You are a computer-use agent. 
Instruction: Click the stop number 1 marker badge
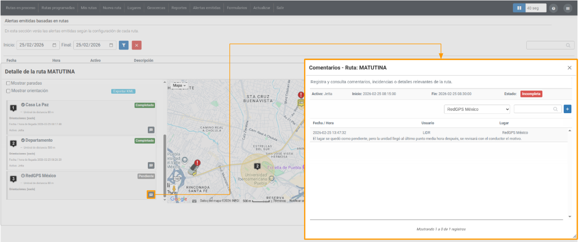point(13,108)
